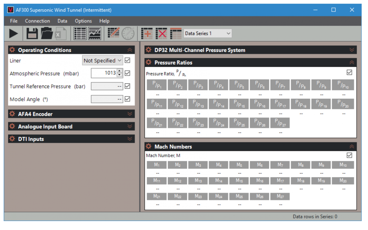
Task: Open the Connection menu
Action: click(x=37, y=21)
